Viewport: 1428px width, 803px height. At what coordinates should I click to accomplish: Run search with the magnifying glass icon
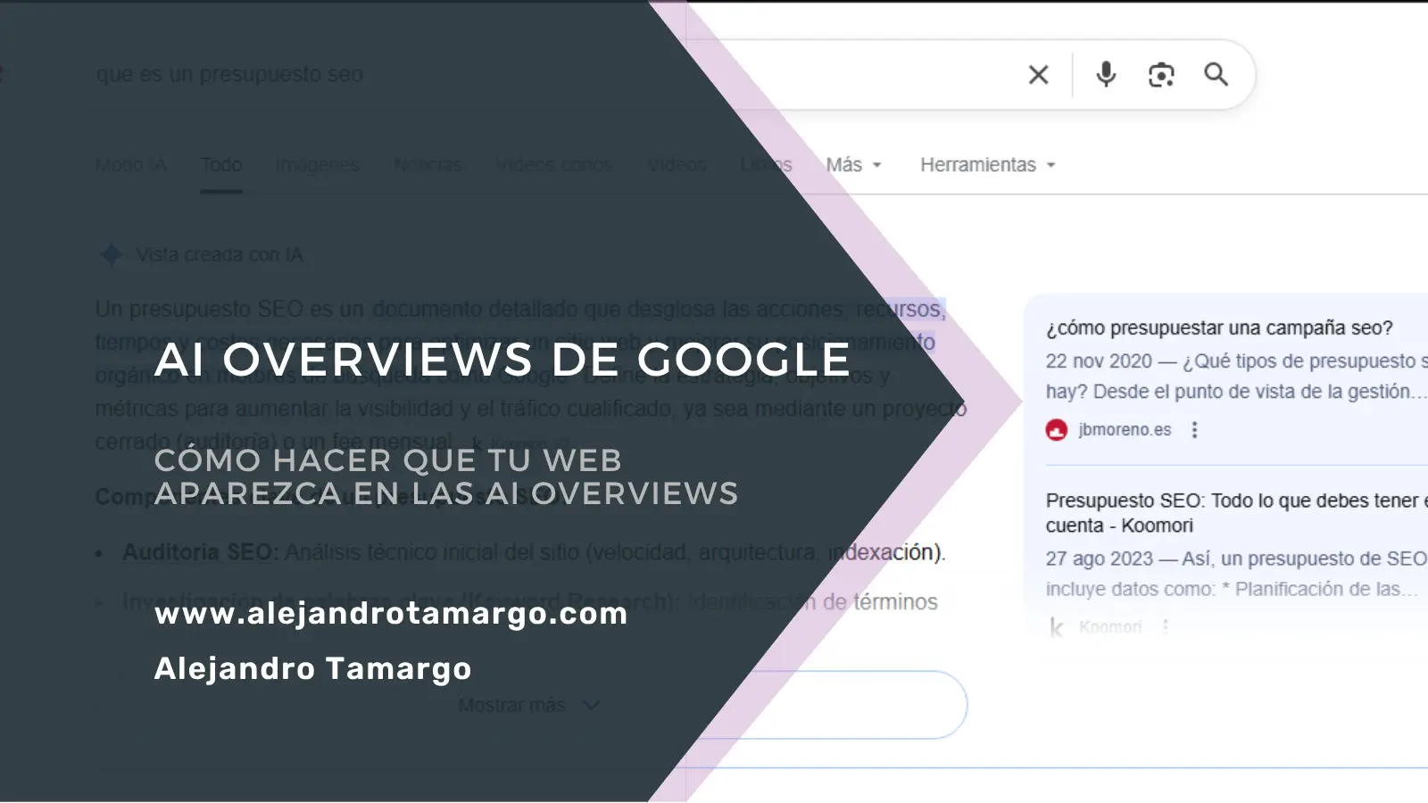pyautogui.click(x=1216, y=74)
